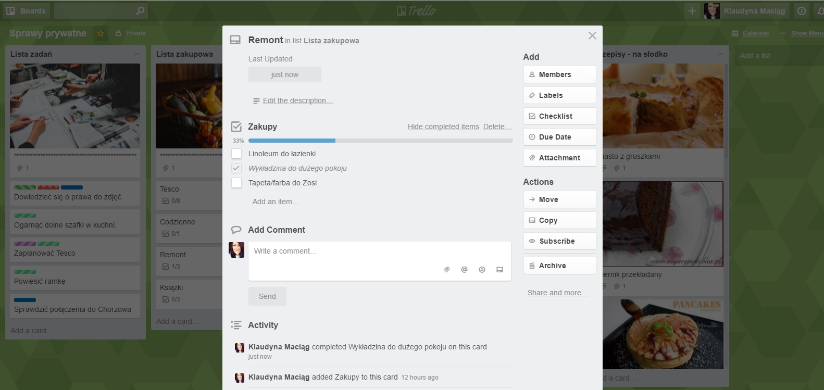Open the Boards menu
The width and height of the screenshot is (824, 390).
tap(26, 11)
